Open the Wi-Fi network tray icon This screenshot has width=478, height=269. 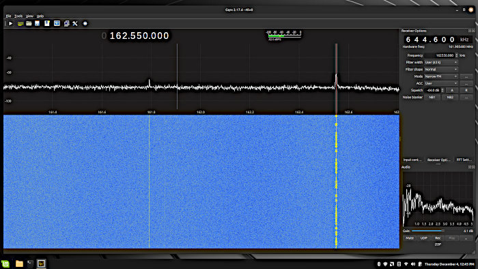tap(406, 264)
